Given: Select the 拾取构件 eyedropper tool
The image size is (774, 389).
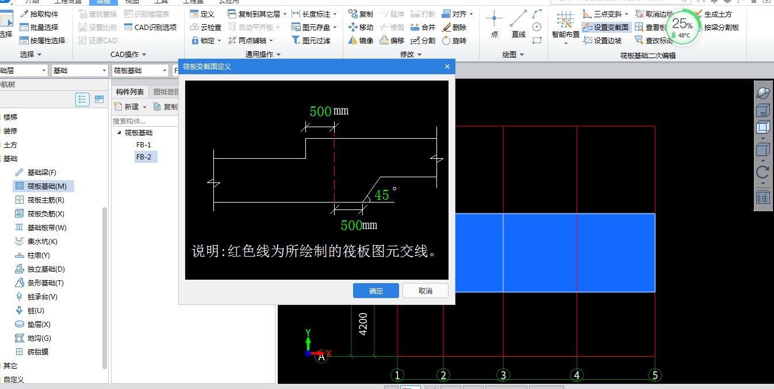Looking at the screenshot, I should click(39, 14).
